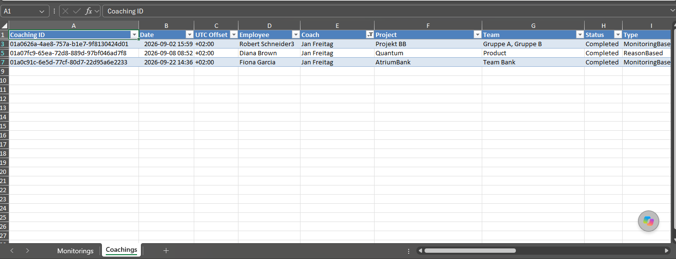Image resolution: width=676 pixels, height=259 pixels.
Task: Select row 3 header
Action: [4, 44]
